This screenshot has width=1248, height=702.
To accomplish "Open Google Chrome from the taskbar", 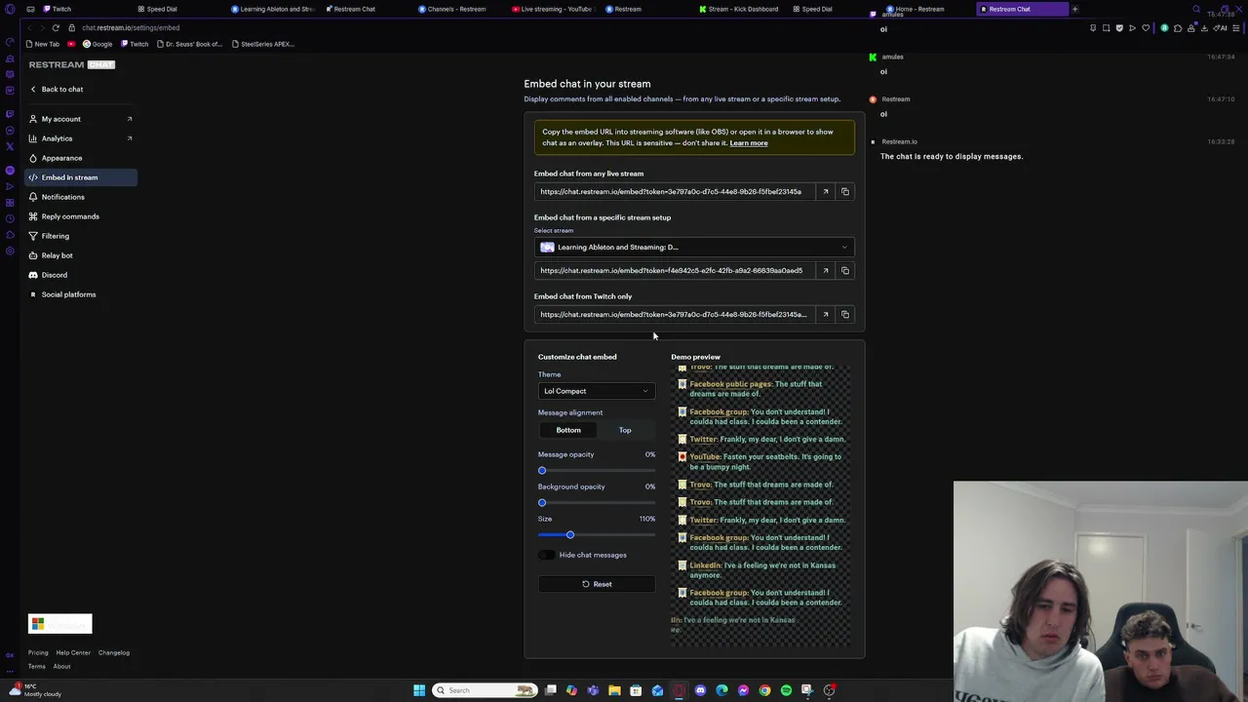I will [x=764, y=690].
